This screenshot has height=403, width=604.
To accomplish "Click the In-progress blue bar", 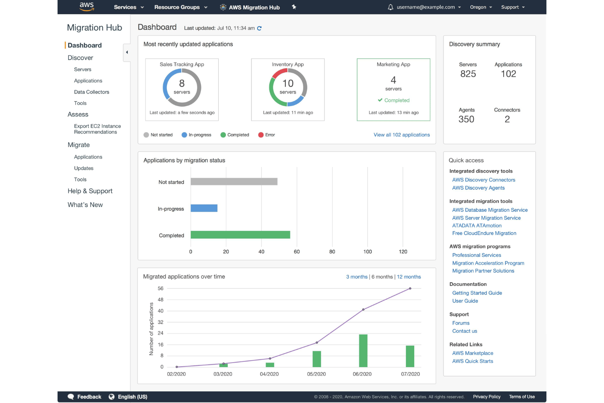I will [x=204, y=208].
